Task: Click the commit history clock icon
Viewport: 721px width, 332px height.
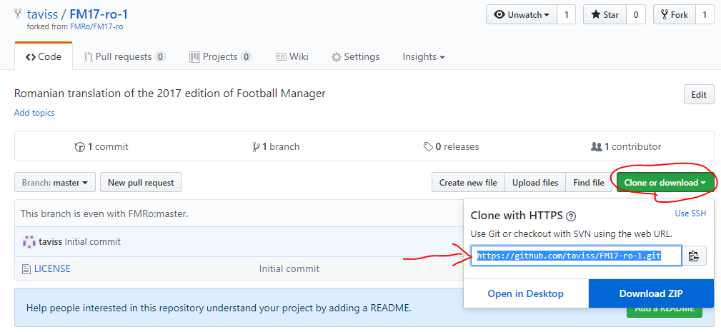Action: 79,147
